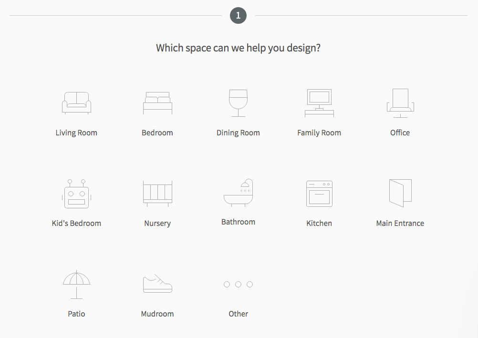Click the 'Dining Room' label
The image size is (478, 338).
point(238,133)
